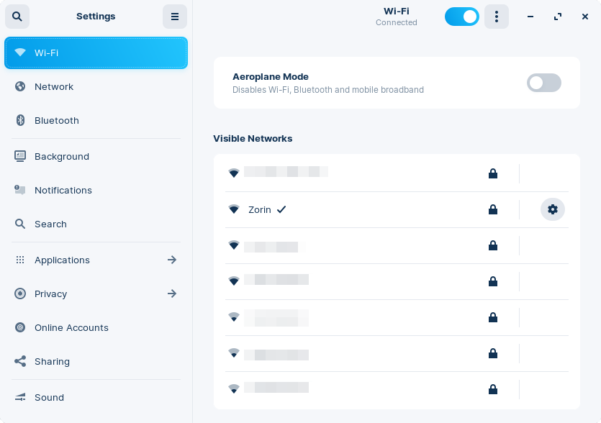
Task: Open the Search settings from sidebar
Action: pyautogui.click(x=50, y=224)
